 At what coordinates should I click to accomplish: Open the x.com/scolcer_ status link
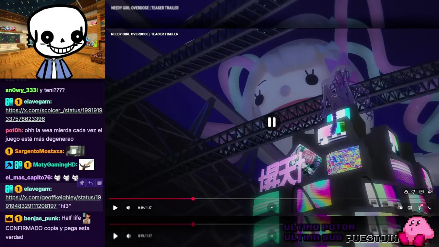[54, 115]
